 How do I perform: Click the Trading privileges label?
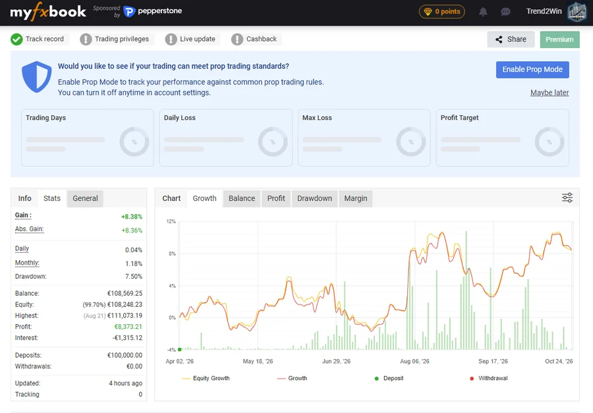[x=122, y=39]
